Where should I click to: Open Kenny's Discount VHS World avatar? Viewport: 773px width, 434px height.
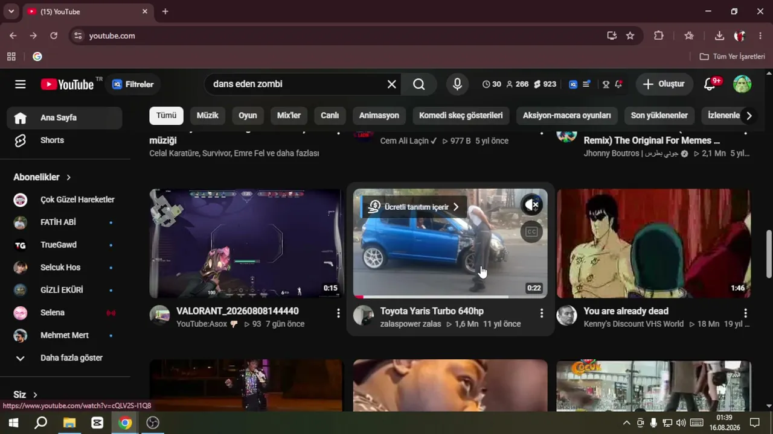(566, 315)
